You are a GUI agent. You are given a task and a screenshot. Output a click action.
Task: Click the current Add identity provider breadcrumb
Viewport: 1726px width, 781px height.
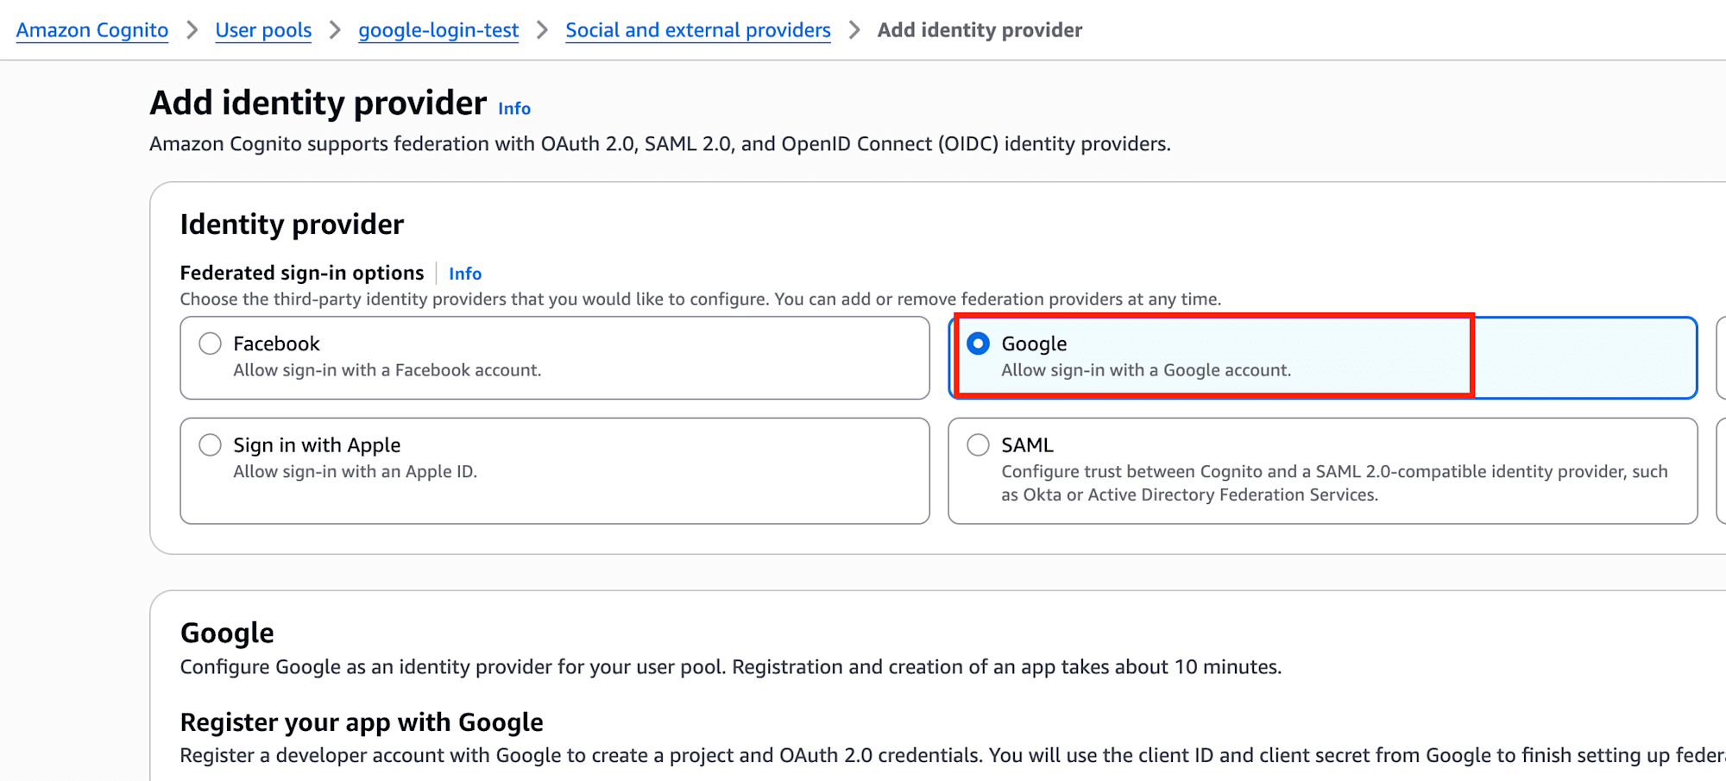980,30
